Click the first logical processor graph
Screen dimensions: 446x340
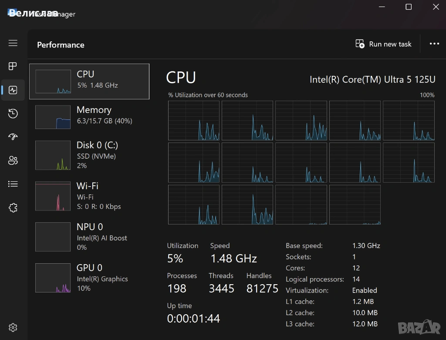click(194, 121)
